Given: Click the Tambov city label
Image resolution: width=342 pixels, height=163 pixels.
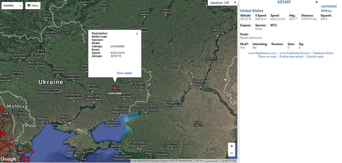Looking at the screenshot, I should 166,11.
